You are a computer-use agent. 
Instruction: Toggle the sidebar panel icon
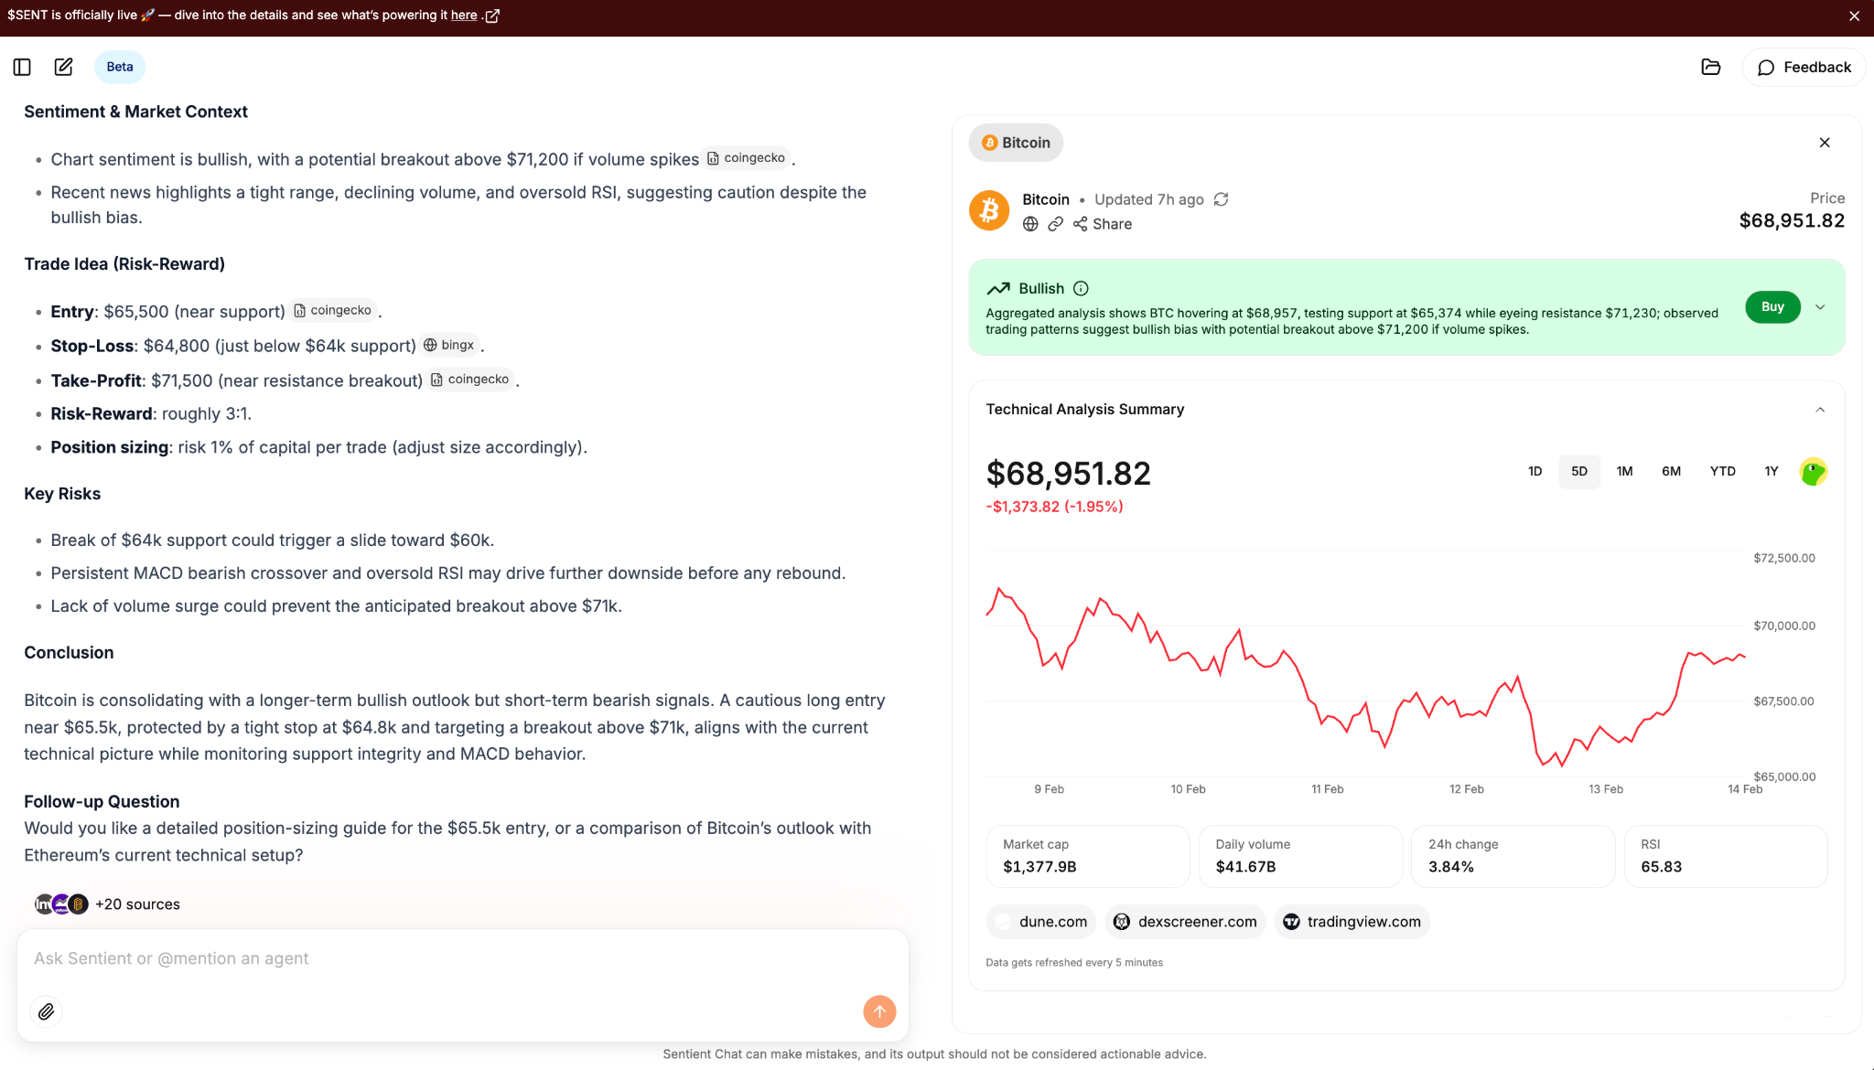(x=22, y=67)
